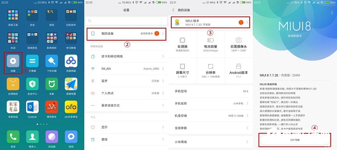The width and height of the screenshot is (337, 150).
Task: Open the 安全中心 security center app
Action: pos(32,84)
